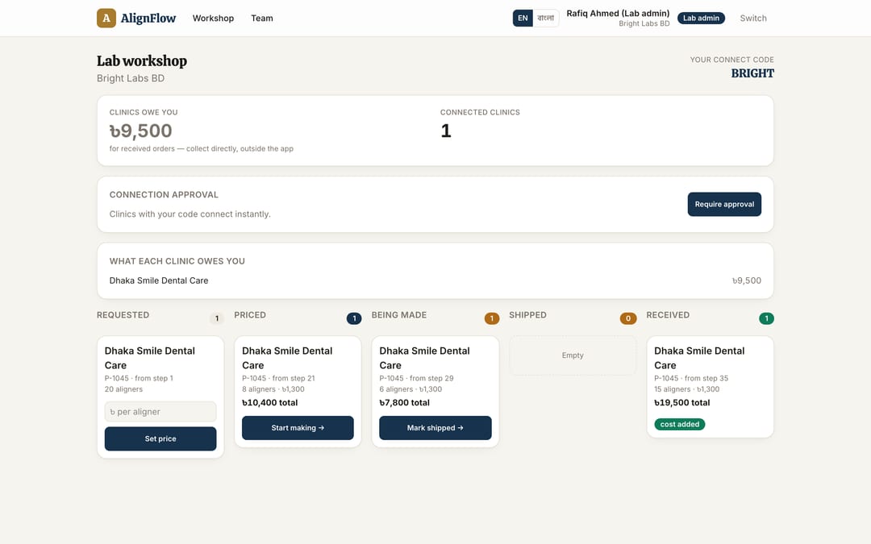This screenshot has width=871, height=544.
Task: Click the Requested column count badge
Action: [217, 318]
